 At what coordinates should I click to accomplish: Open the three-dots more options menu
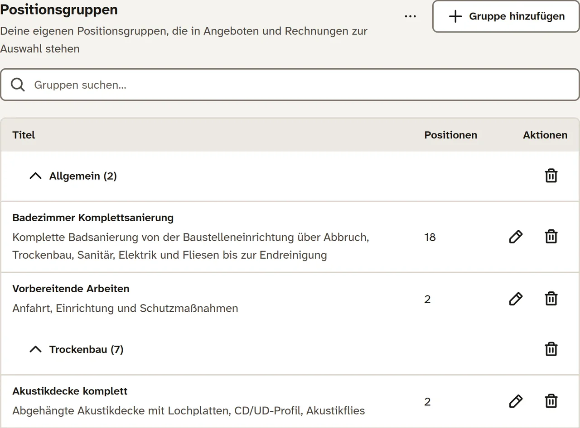coord(410,16)
